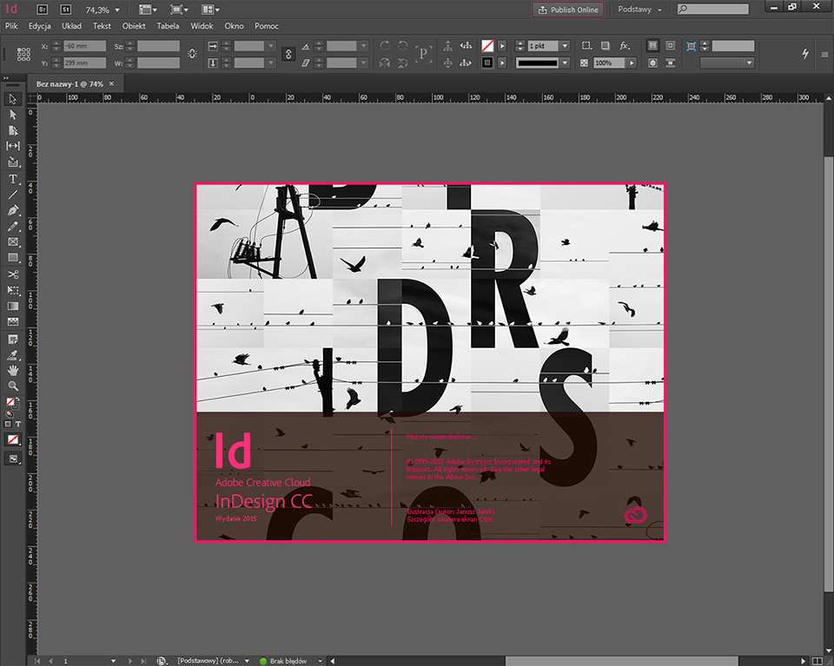The height and width of the screenshot is (666, 834).
Task: Open stroke weight 1 pkt dropdown
Action: [x=565, y=45]
